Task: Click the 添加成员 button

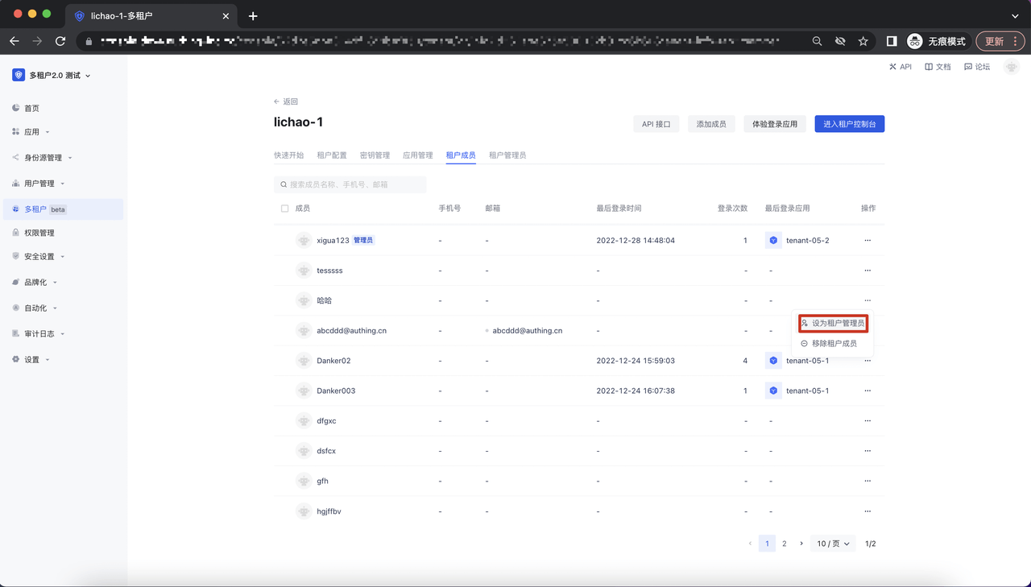Action: pos(711,124)
